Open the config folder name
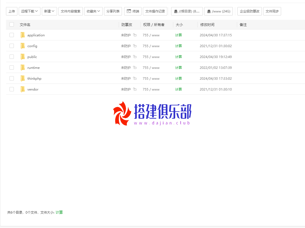This screenshot has height=228, width=305. coord(32,46)
